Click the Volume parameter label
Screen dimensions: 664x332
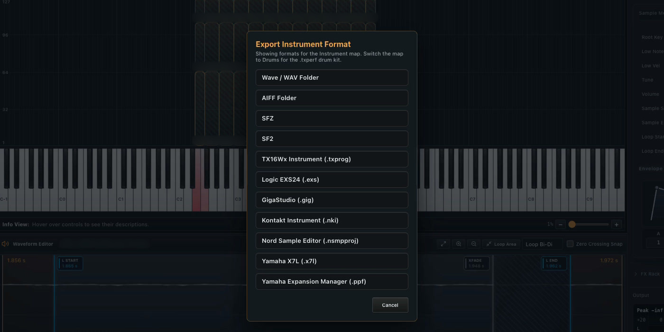[x=650, y=94]
